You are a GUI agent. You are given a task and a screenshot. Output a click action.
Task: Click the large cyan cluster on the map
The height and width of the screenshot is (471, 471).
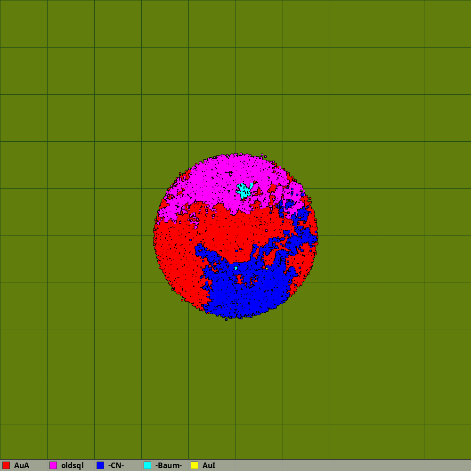pos(244,190)
